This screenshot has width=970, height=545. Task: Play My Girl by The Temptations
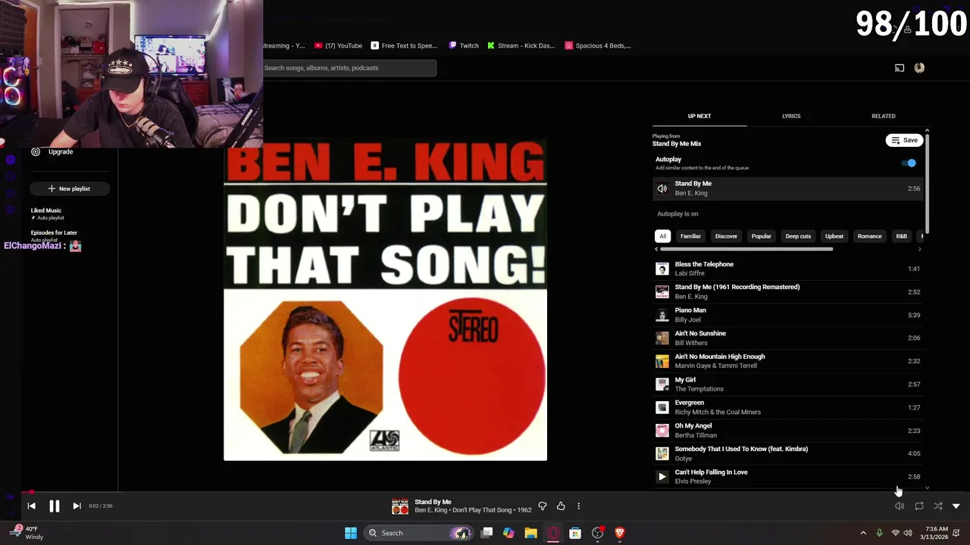tap(788, 384)
